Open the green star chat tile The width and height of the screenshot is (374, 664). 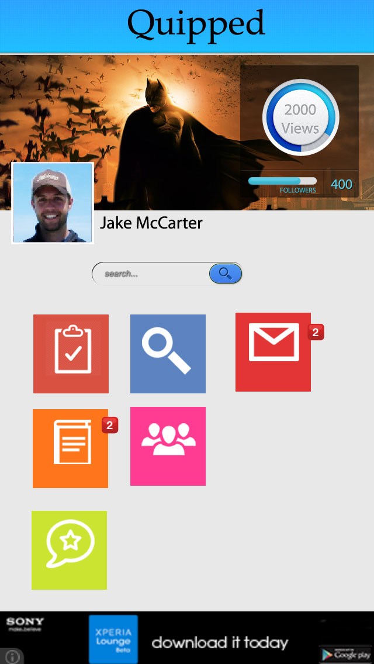click(x=69, y=550)
